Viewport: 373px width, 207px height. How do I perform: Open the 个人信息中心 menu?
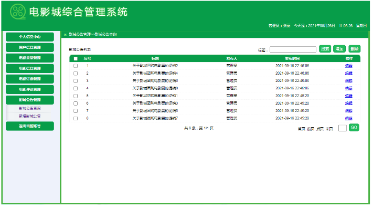coord(30,37)
